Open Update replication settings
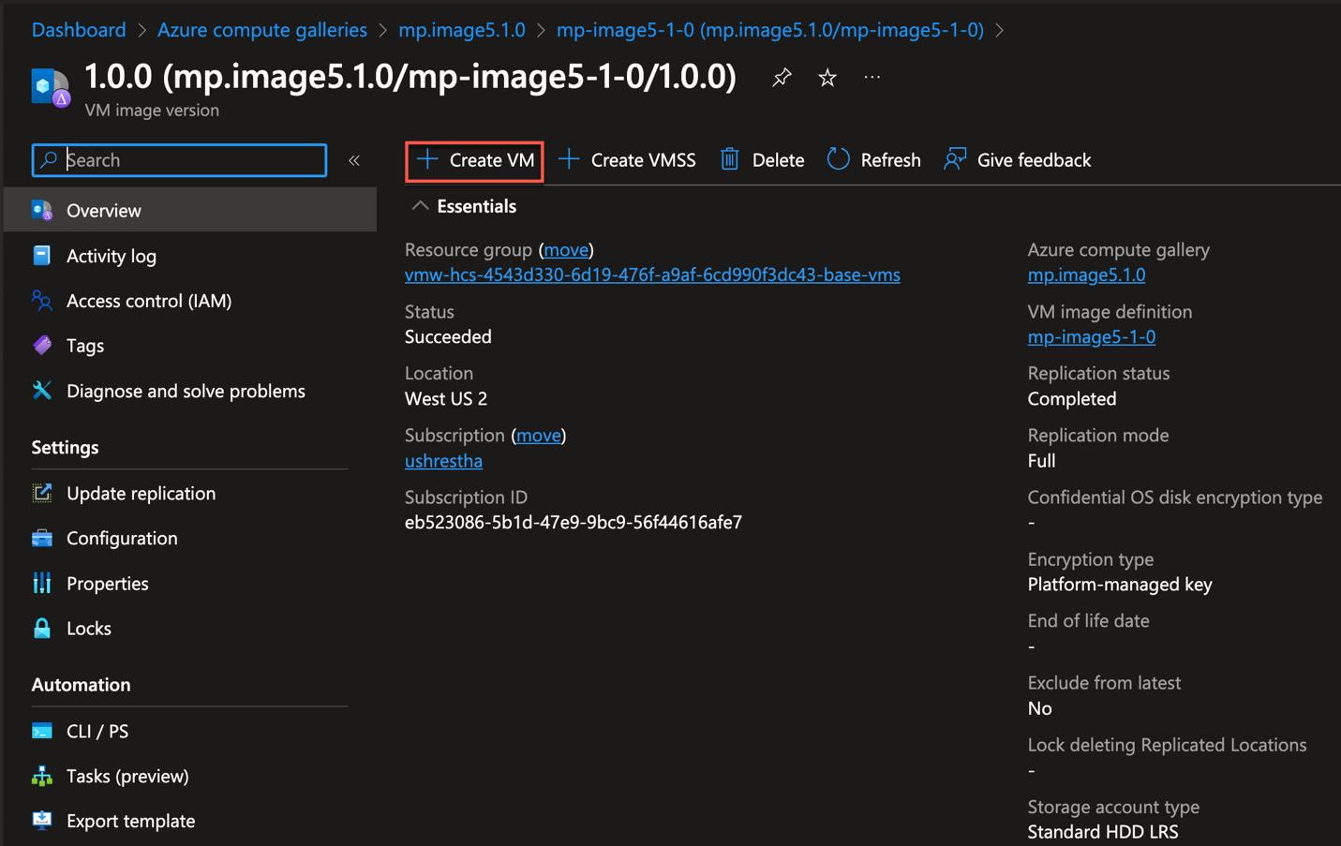 [x=141, y=493]
